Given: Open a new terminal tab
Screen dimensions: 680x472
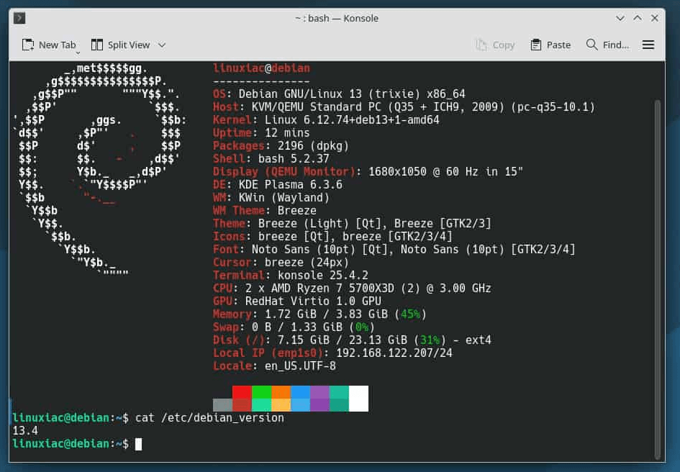Looking at the screenshot, I should coord(49,45).
